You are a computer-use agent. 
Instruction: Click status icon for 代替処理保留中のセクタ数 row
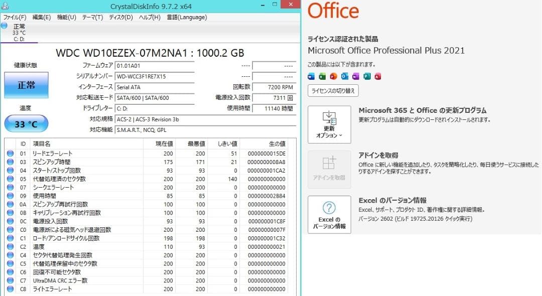pyautogui.click(x=11, y=263)
